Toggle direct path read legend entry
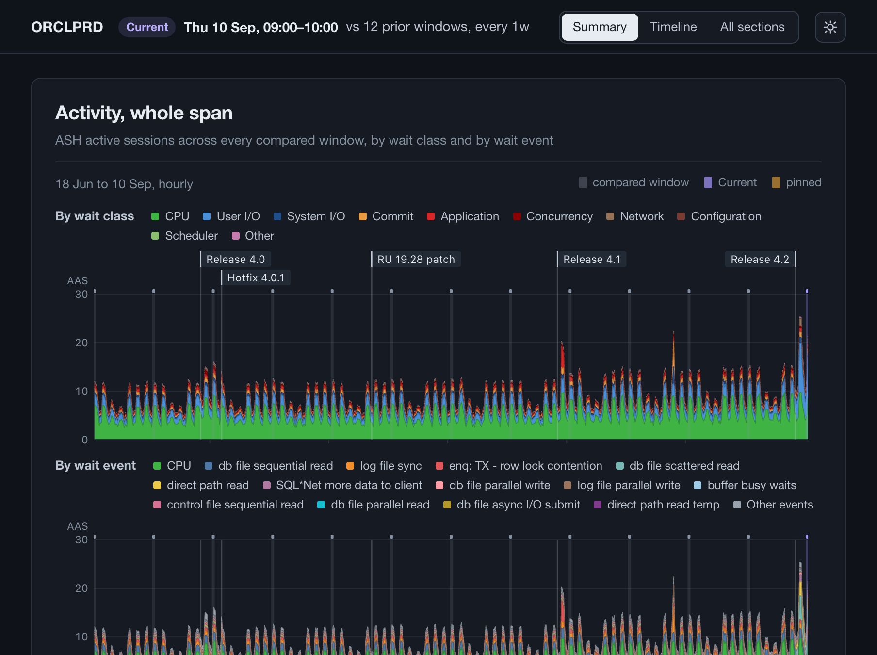Viewport: 877px width, 655px height. click(x=201, y=485)
